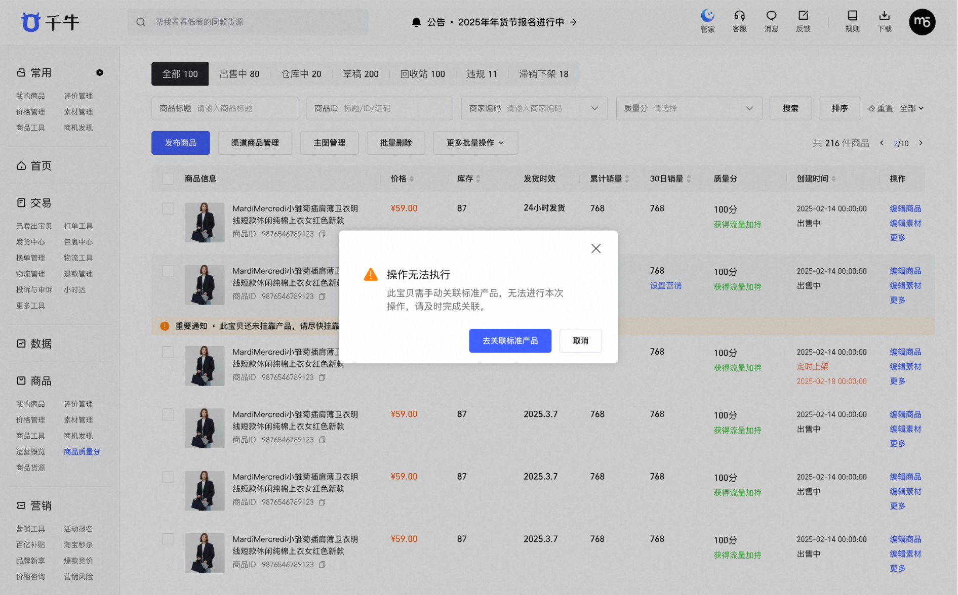
Task: Sort by 价格 arrows
Action: (412, 179)
